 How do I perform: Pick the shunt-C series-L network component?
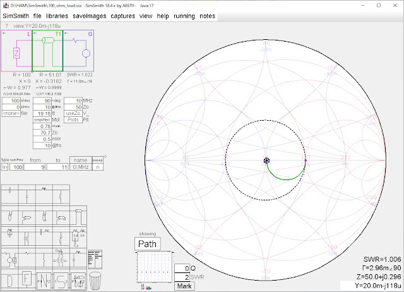[78, 259]
